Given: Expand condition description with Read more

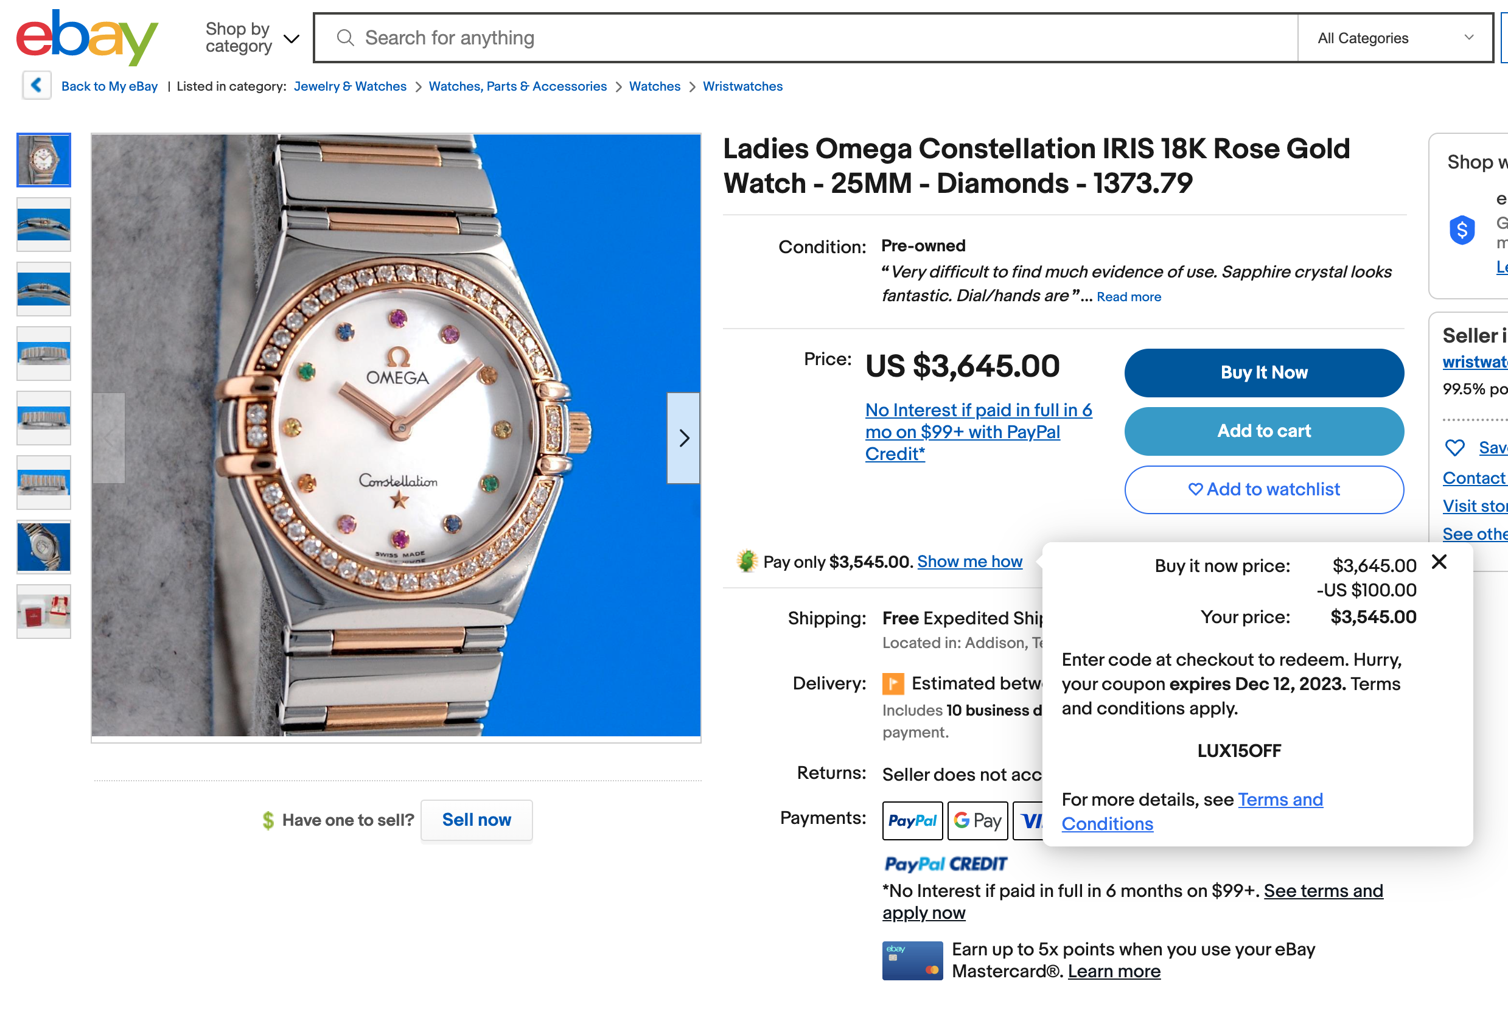Looking at the screenshot, I should (x=1129, y=297).
